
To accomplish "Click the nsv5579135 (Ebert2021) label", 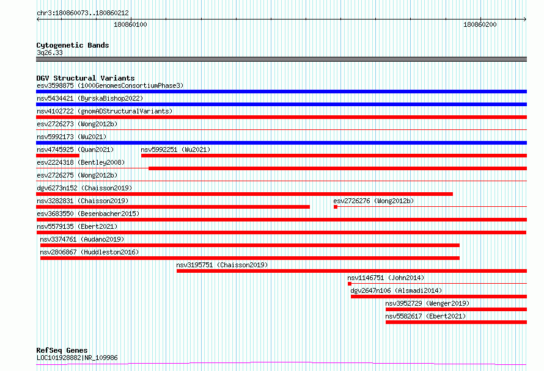I will 77,226.
